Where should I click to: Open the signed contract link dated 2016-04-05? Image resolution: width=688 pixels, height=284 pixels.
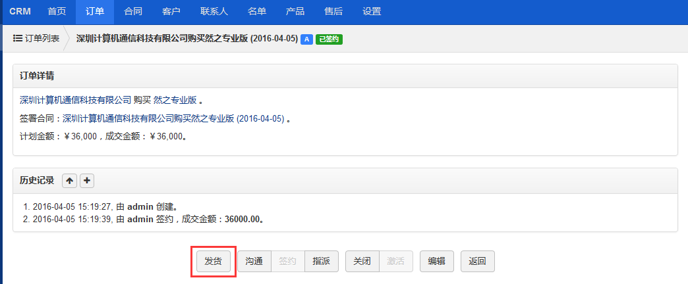pos(173,118)
